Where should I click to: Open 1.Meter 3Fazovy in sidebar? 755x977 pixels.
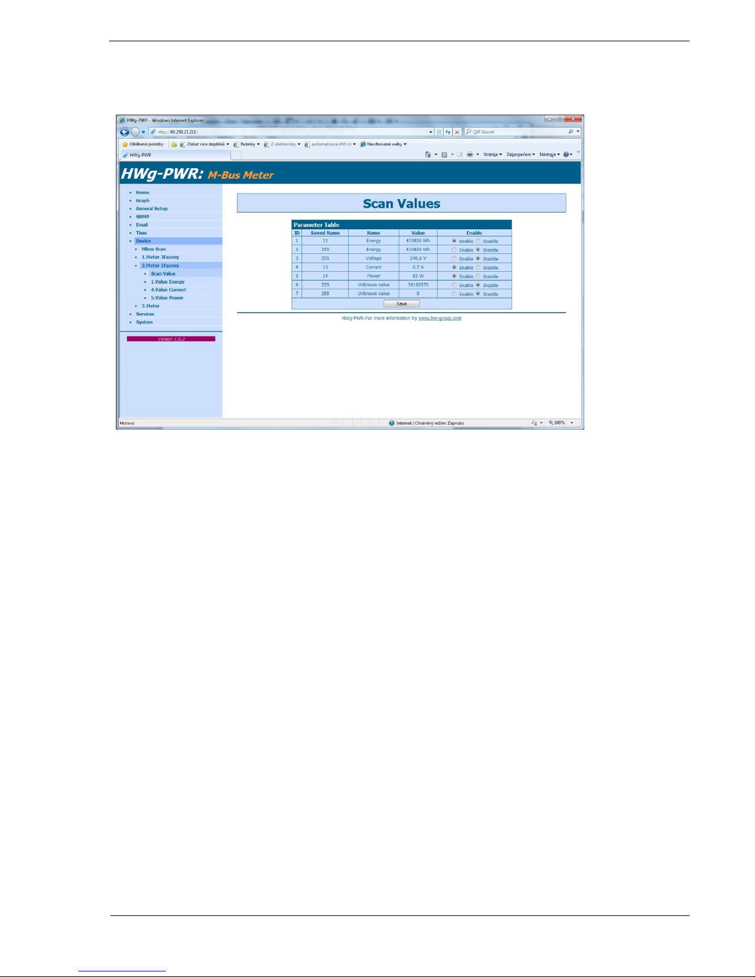pyautogui.click(x=160, y=257)
